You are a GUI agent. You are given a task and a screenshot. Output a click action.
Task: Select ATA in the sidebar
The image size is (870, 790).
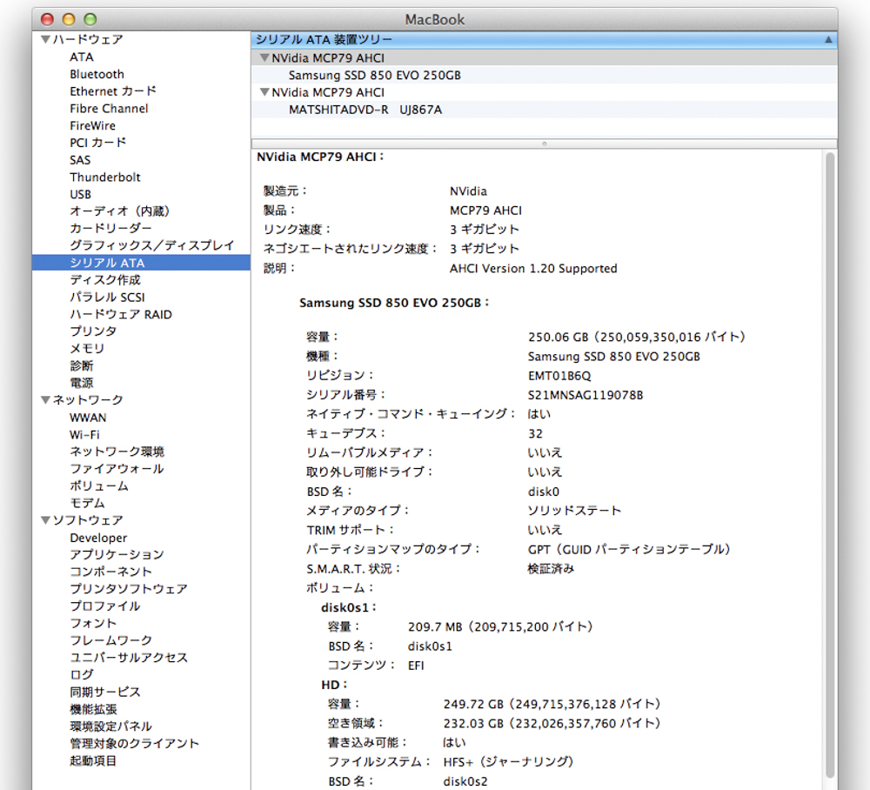[x=82, y=57]
